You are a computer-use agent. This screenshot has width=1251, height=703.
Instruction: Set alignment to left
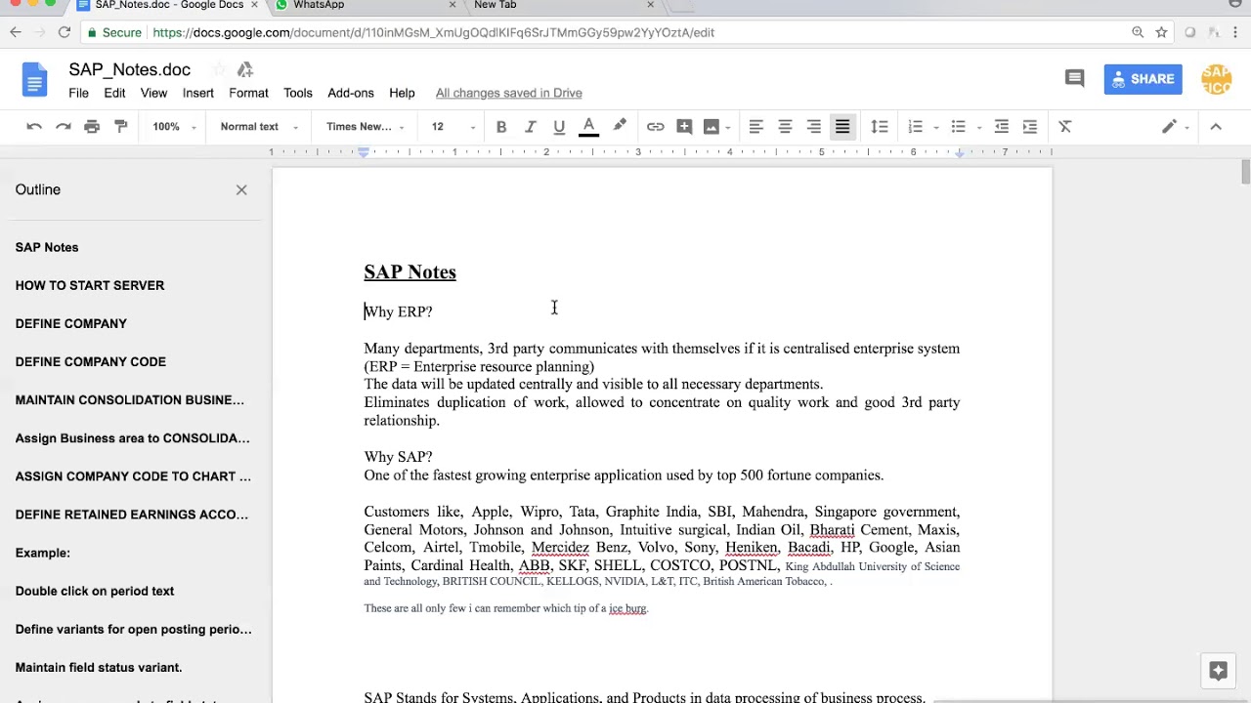[x=755, y=126]
